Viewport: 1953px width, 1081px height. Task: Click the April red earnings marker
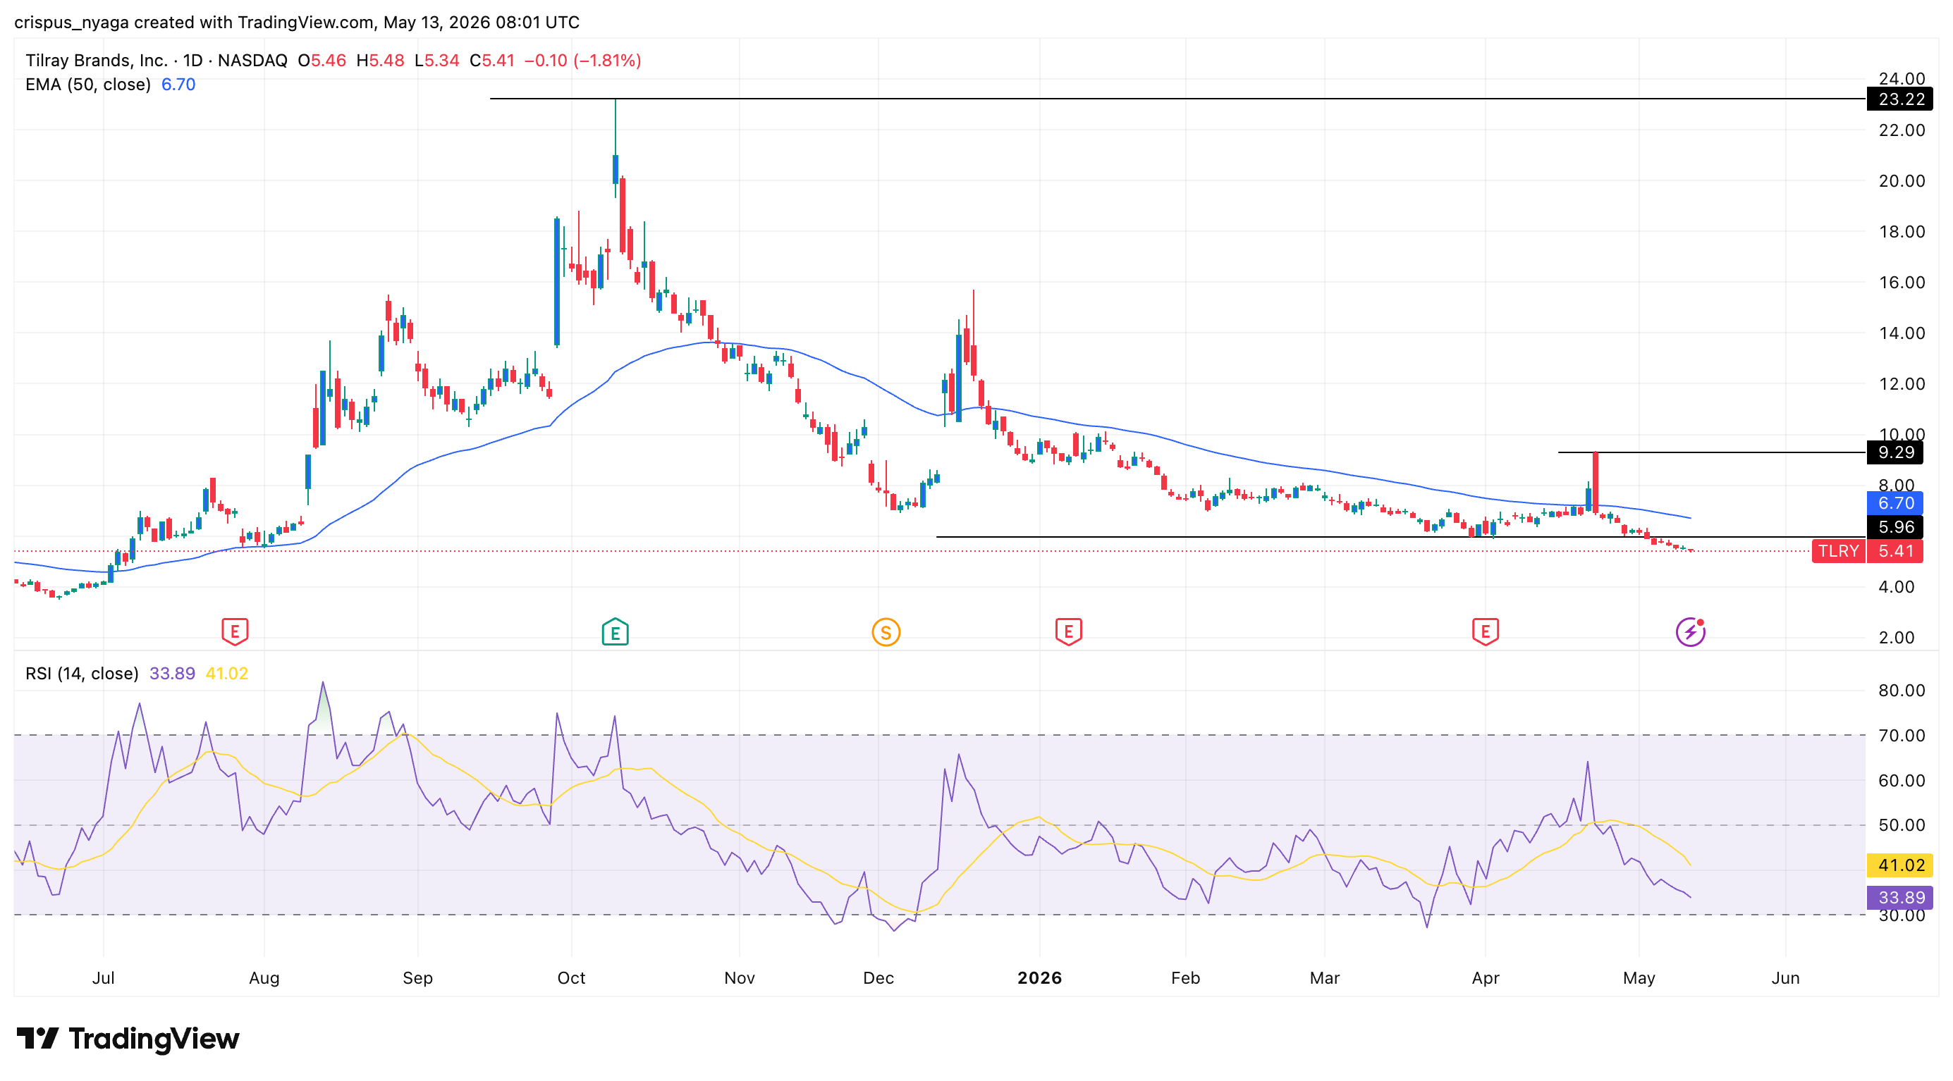tap(1486, 631)
